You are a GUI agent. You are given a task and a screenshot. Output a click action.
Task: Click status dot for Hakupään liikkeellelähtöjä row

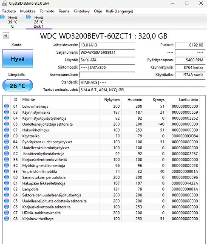click(x=6, y=183)
